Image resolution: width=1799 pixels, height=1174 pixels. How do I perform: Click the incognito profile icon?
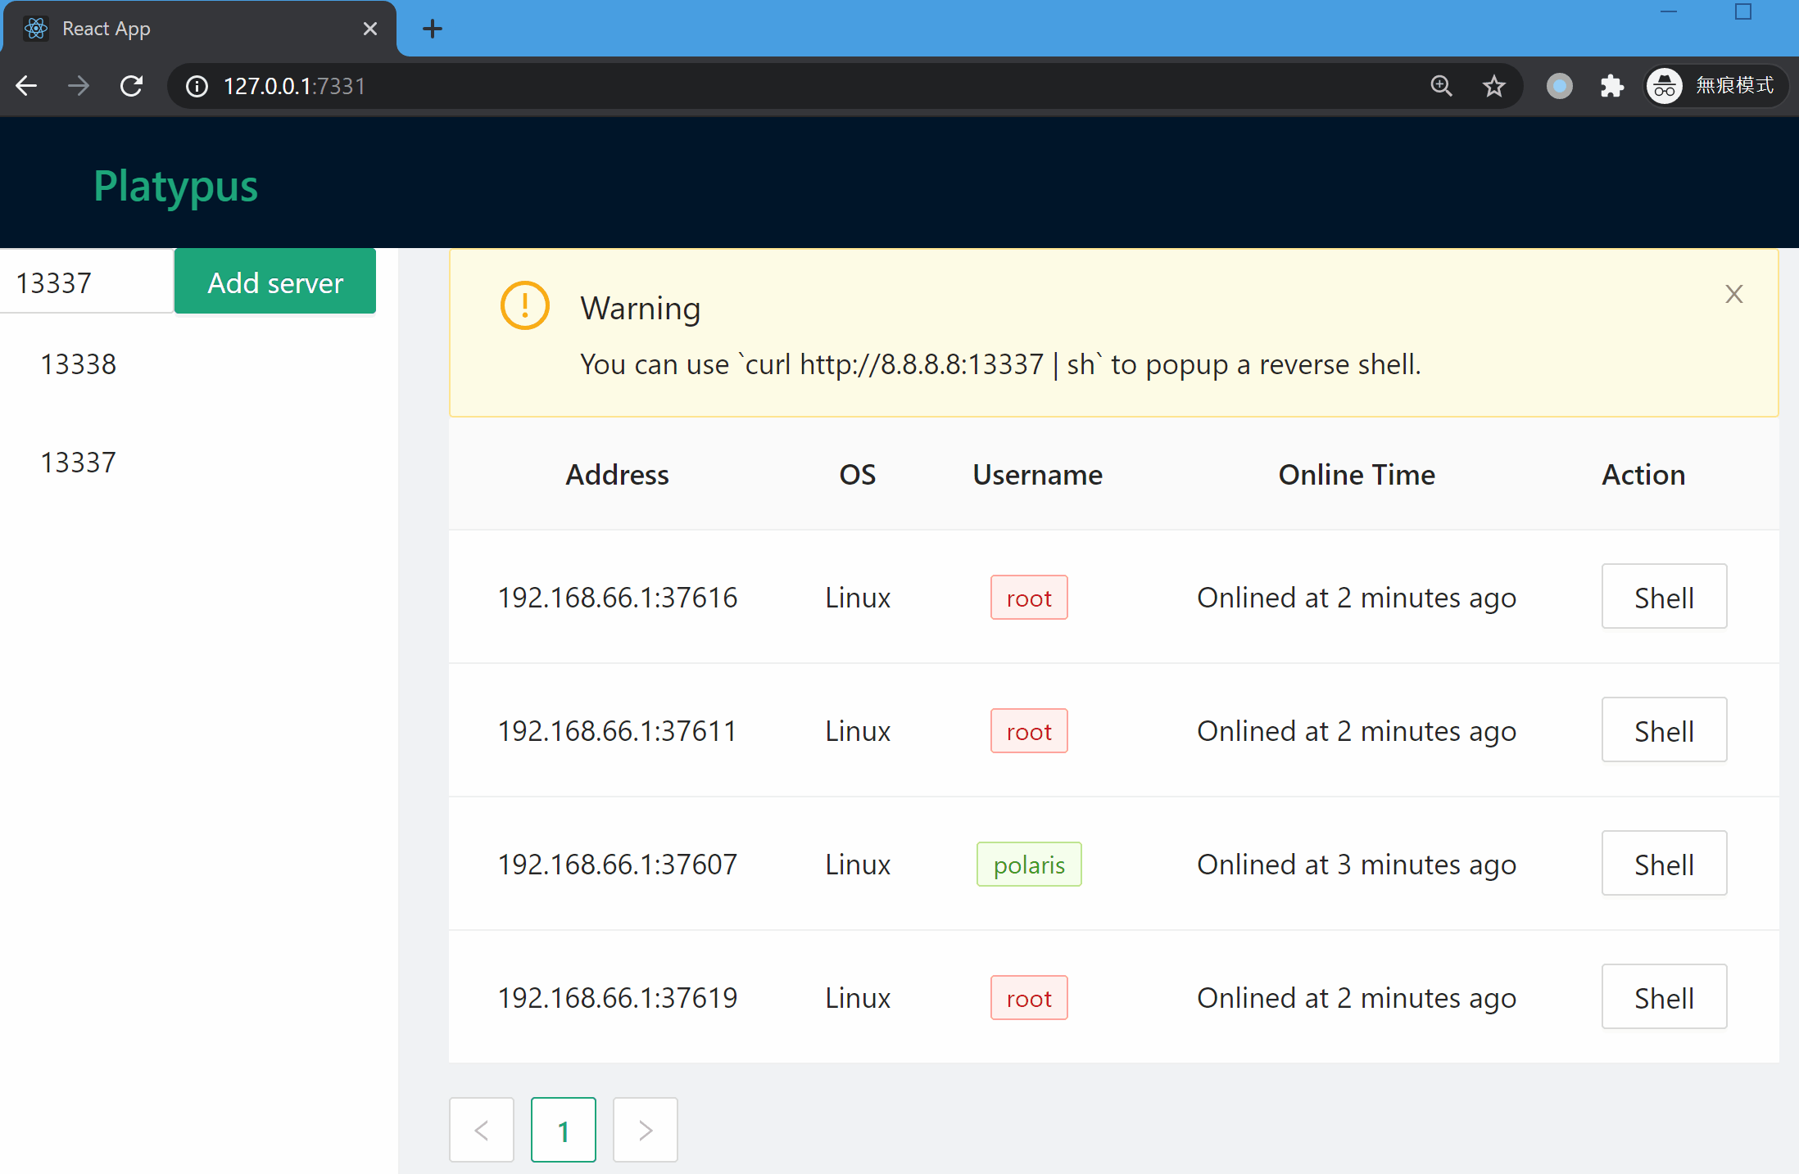1665,86
